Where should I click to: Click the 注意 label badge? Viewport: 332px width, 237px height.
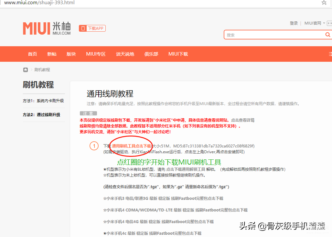tap(88, 113)
